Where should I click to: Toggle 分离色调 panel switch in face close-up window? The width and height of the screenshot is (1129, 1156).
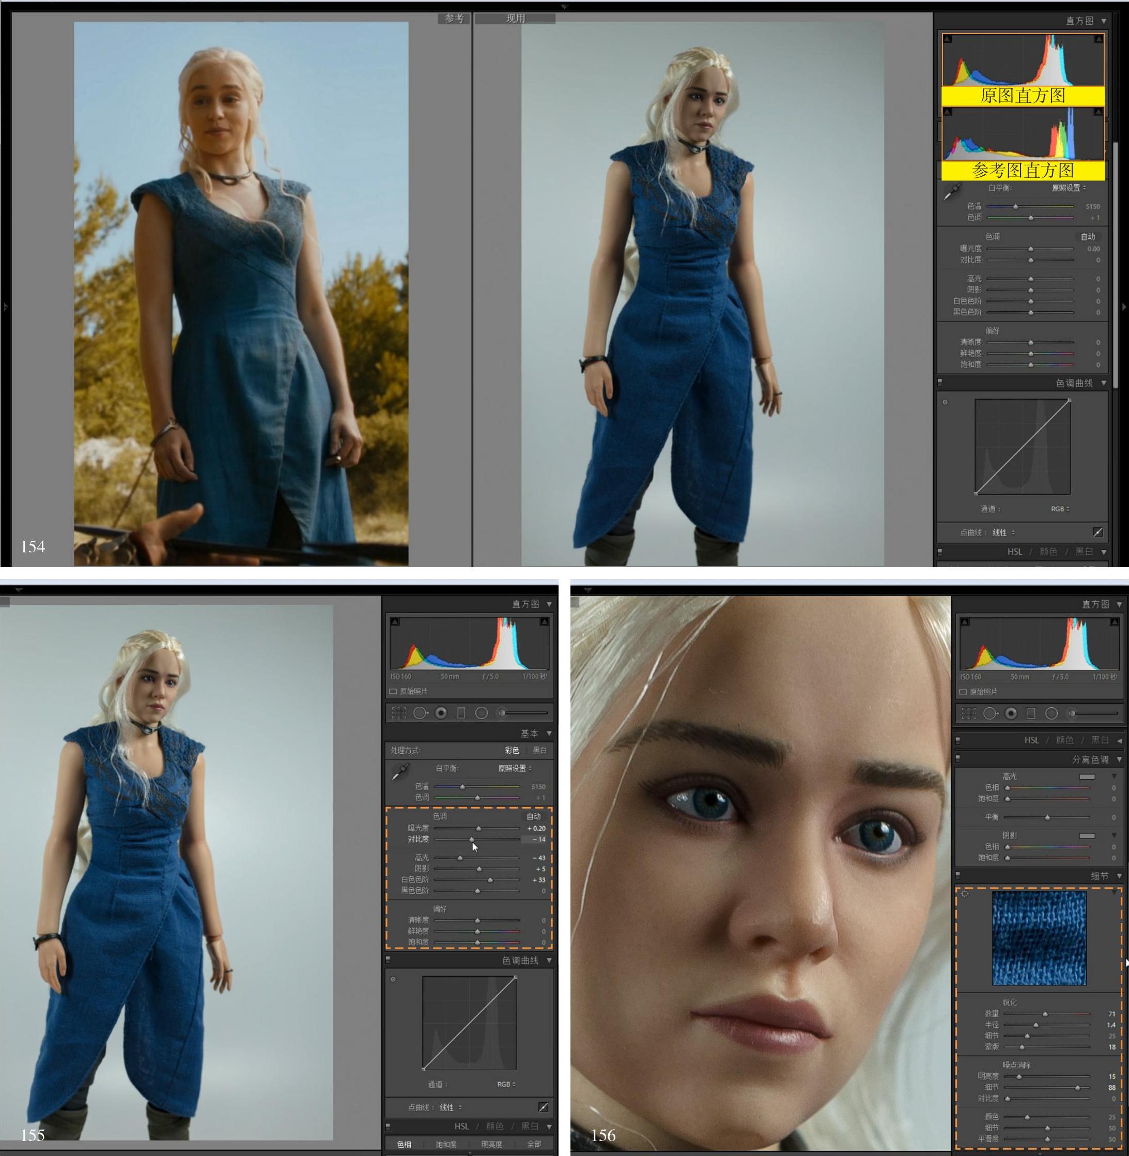958,759
